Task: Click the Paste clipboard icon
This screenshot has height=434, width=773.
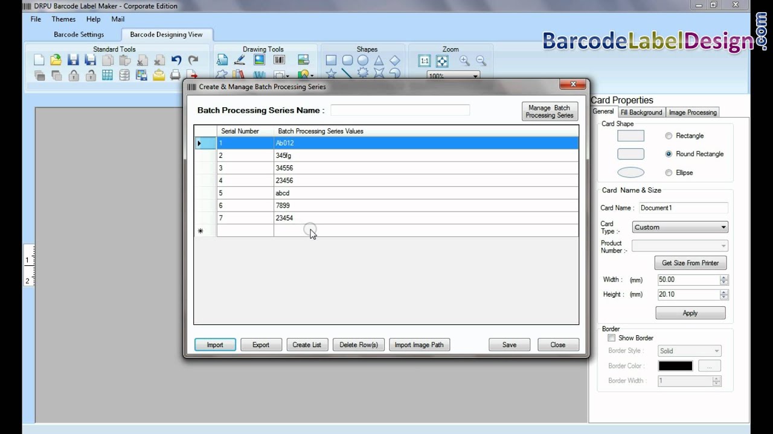Action: (125, 60)
